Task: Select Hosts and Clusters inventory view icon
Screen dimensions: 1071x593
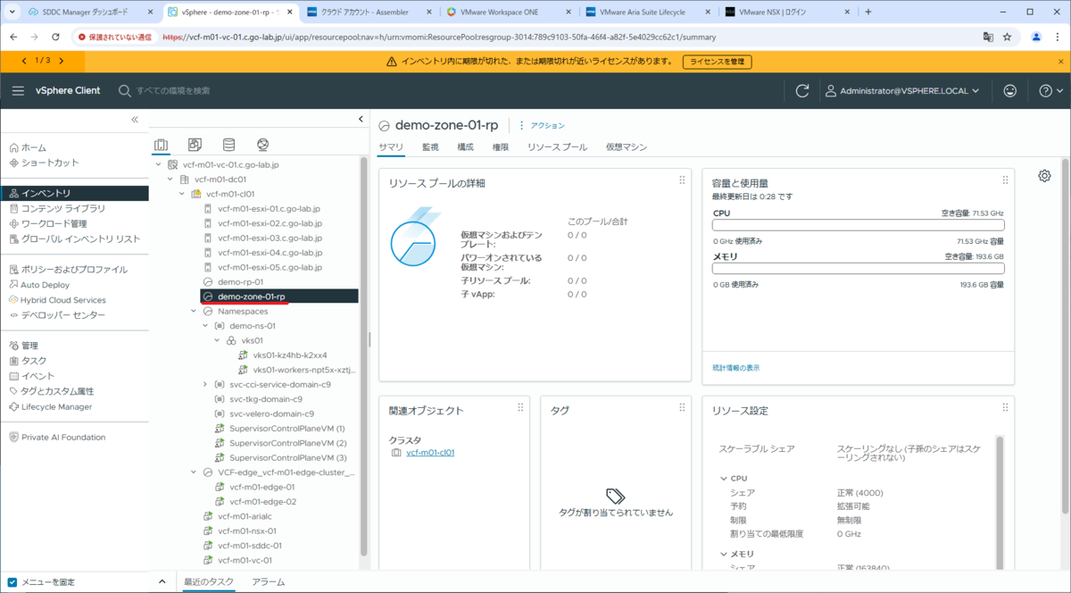Action: [x=162, y=145]
